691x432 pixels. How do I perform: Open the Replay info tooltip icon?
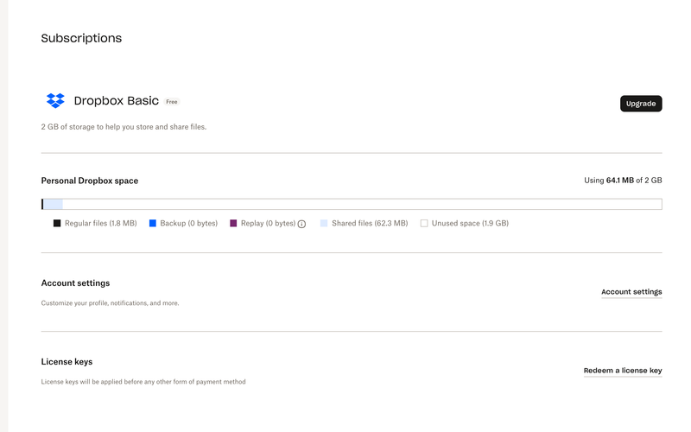302,224
